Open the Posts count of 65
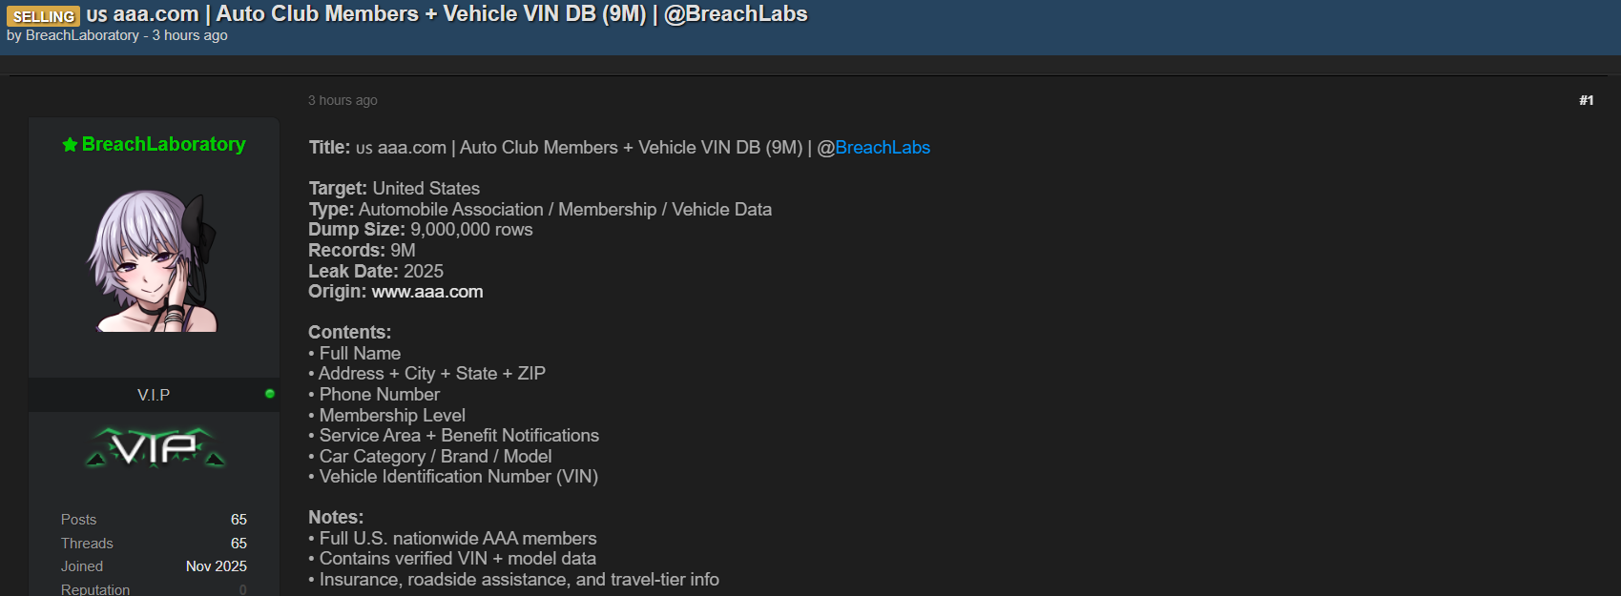The width and height of the screenshot is (1621, 596). pos(239,520)
